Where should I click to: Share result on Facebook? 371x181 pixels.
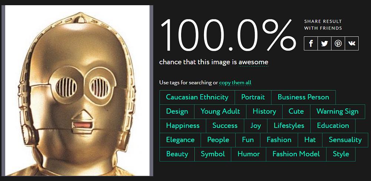(x=311, y=43)
